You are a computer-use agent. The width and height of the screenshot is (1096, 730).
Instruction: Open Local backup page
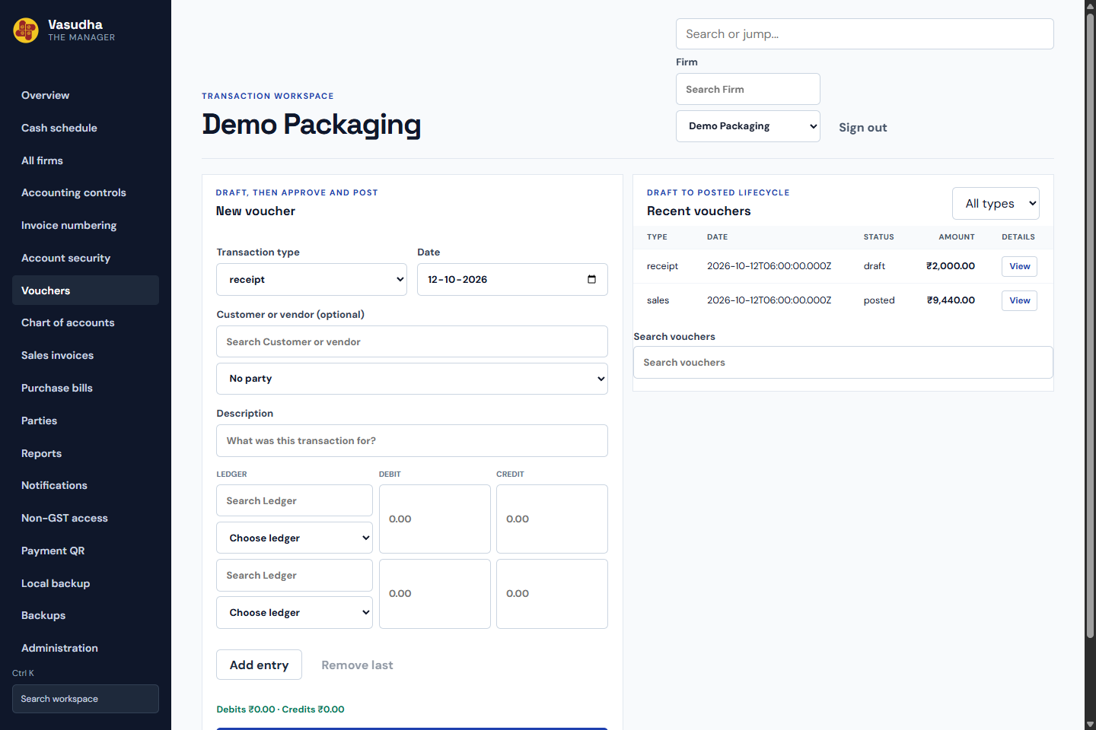point(85,583)
